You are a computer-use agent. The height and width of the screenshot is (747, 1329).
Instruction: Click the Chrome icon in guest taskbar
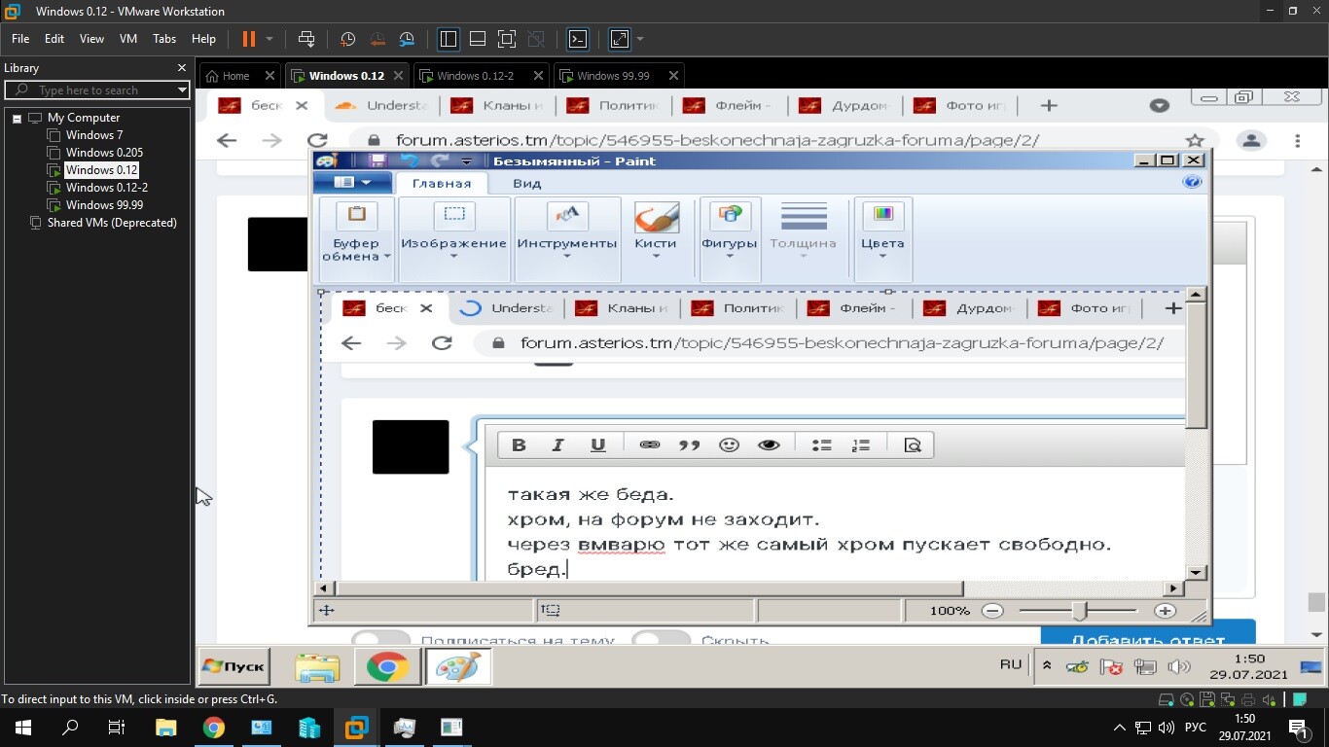click(387, 667)
